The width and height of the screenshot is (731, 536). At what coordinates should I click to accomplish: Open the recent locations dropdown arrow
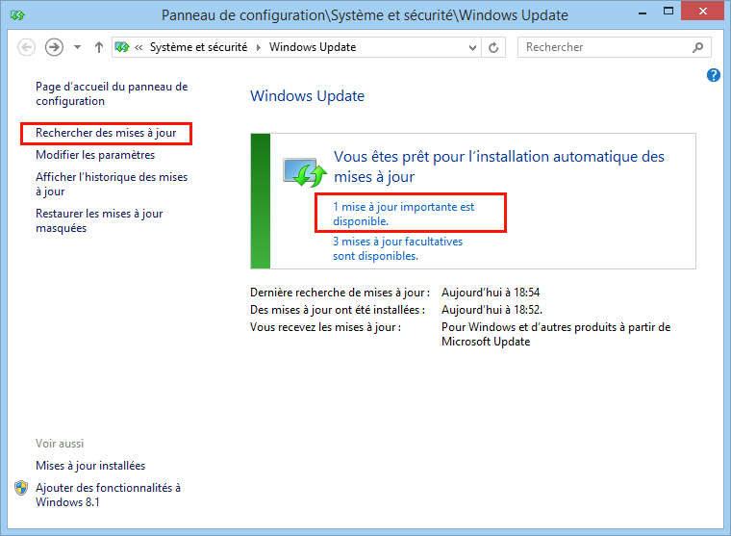click(x=77, y=47)
